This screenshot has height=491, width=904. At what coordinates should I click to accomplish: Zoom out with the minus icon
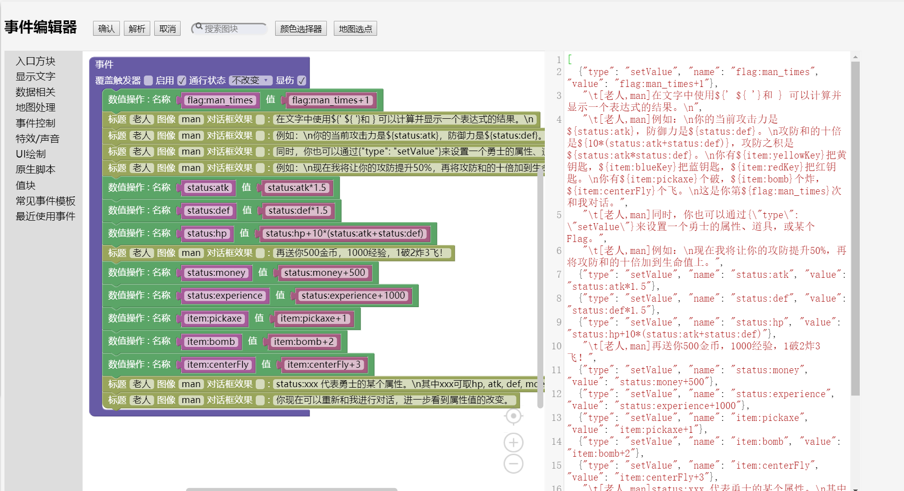(513, 464)
